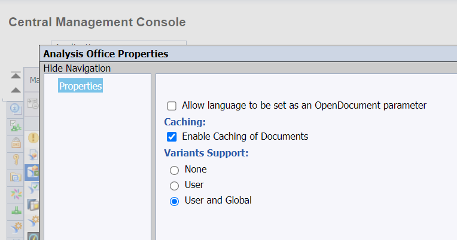The height and width of the screenshot is (240, 457).
Task: Click the 'Enable Caching of Documents' label text
Action: (245, 137)
